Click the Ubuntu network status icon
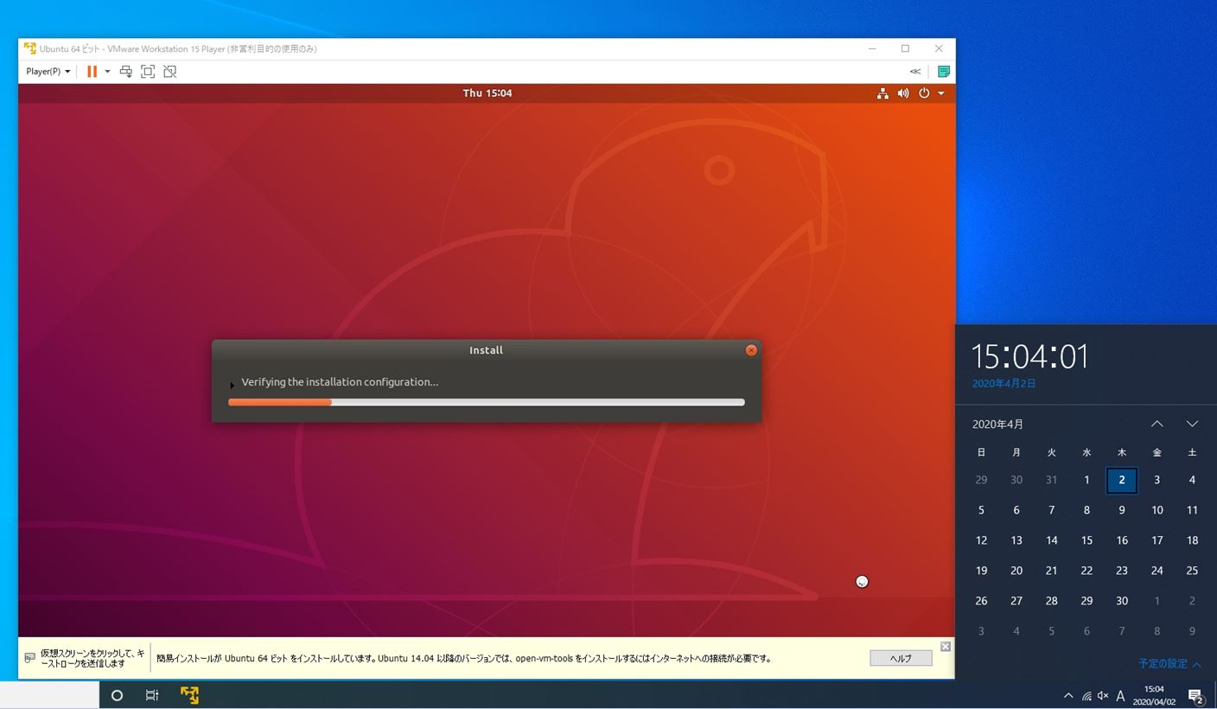The image size is (1217, 709). 882,93
